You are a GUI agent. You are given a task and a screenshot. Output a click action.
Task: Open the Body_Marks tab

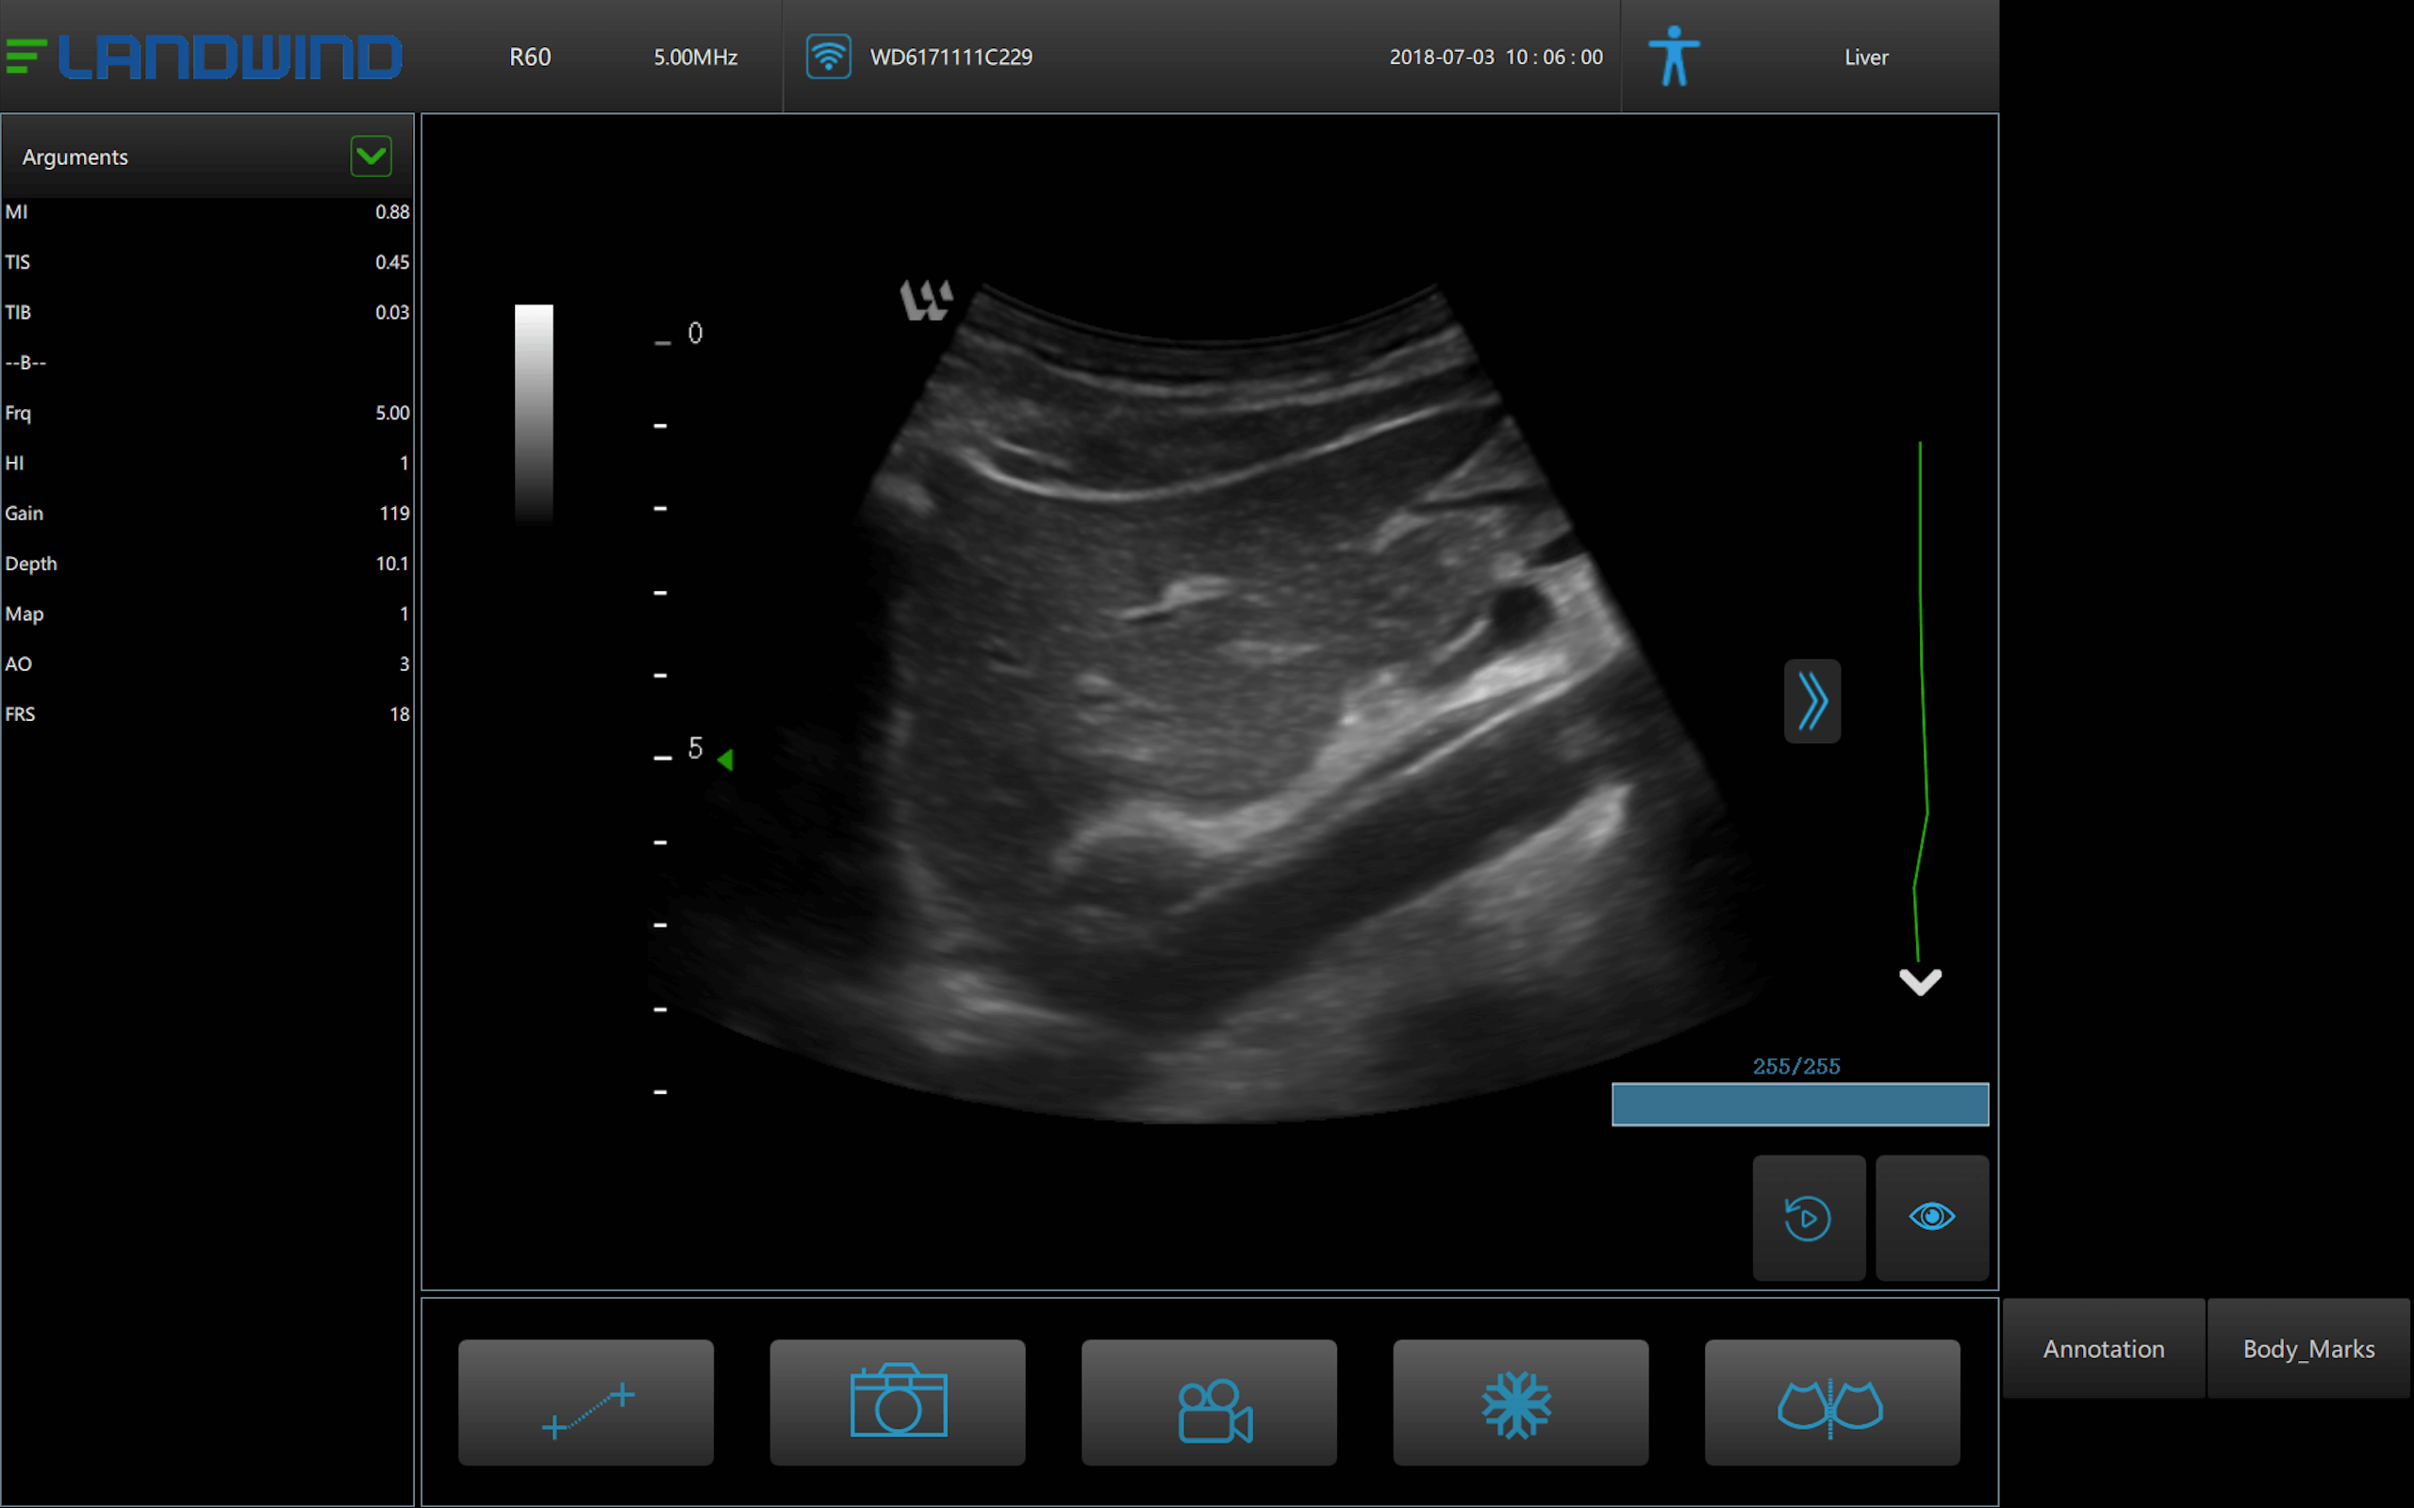click(2308, 1349)
